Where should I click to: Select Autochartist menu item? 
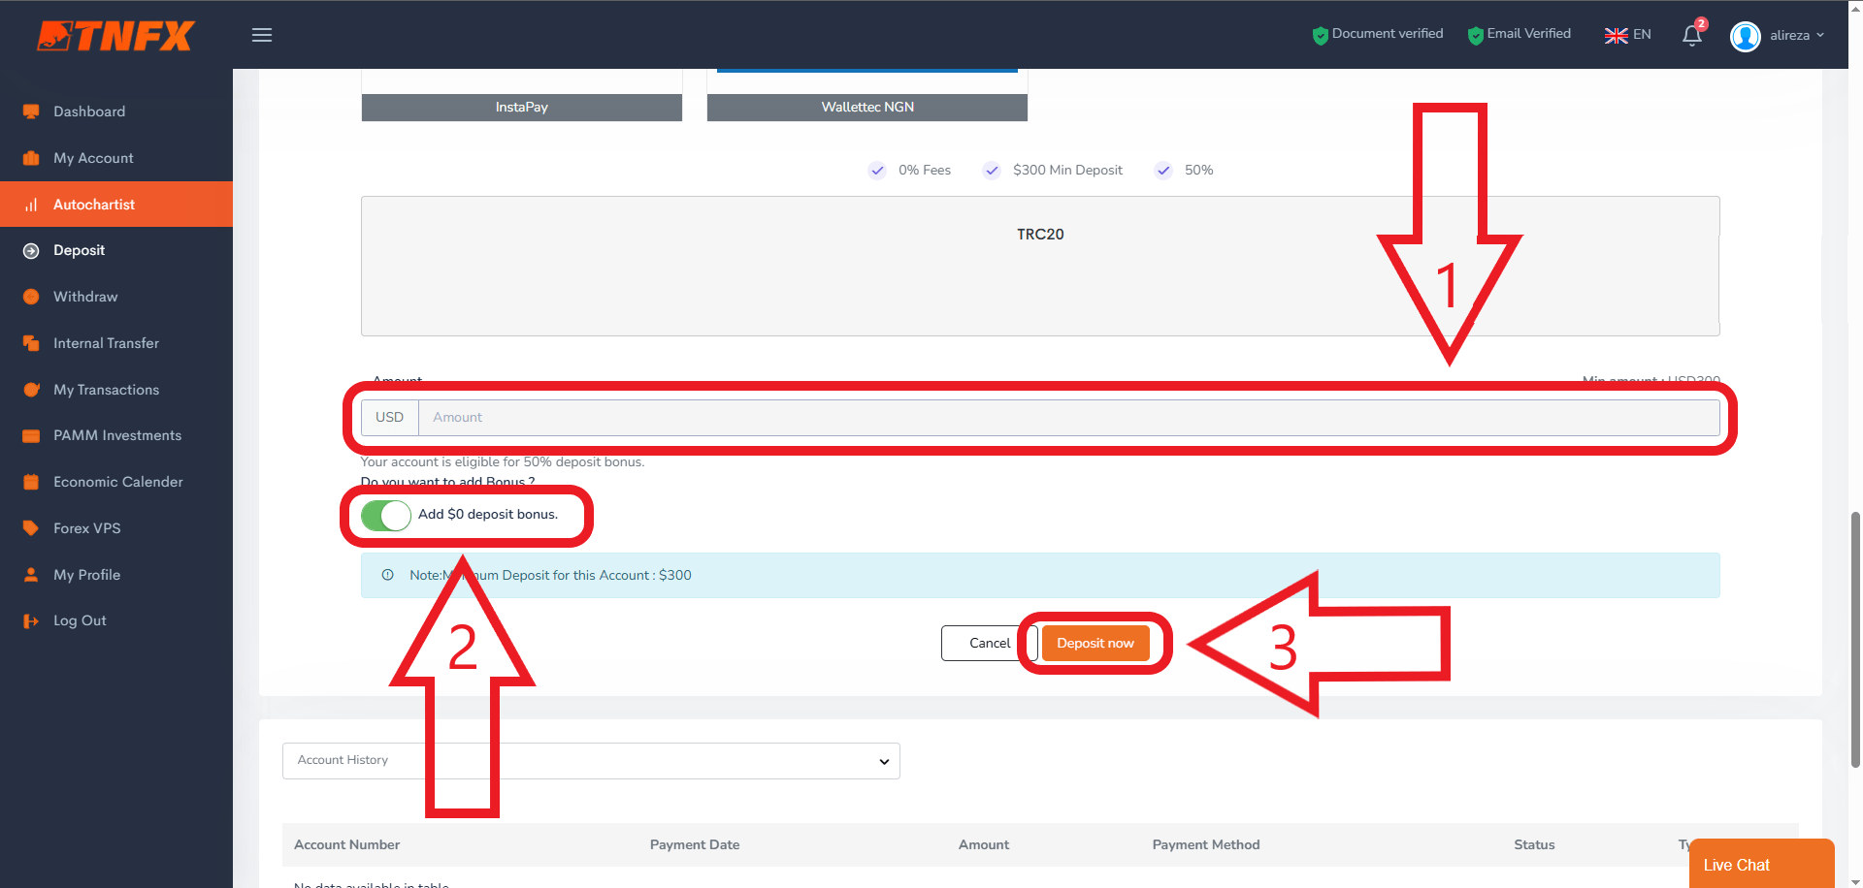(x=116, y=205)
